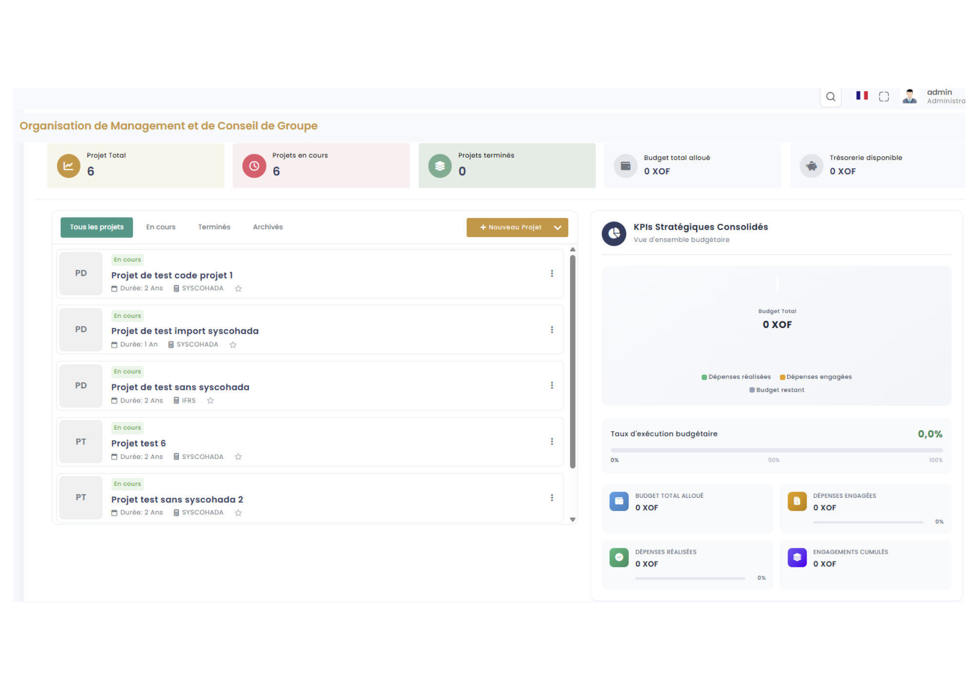The image size is (973, 688).
Task: Open the three-dot menu on 'Projet test sans syscohada 2'
Action: tap(552, 497)
